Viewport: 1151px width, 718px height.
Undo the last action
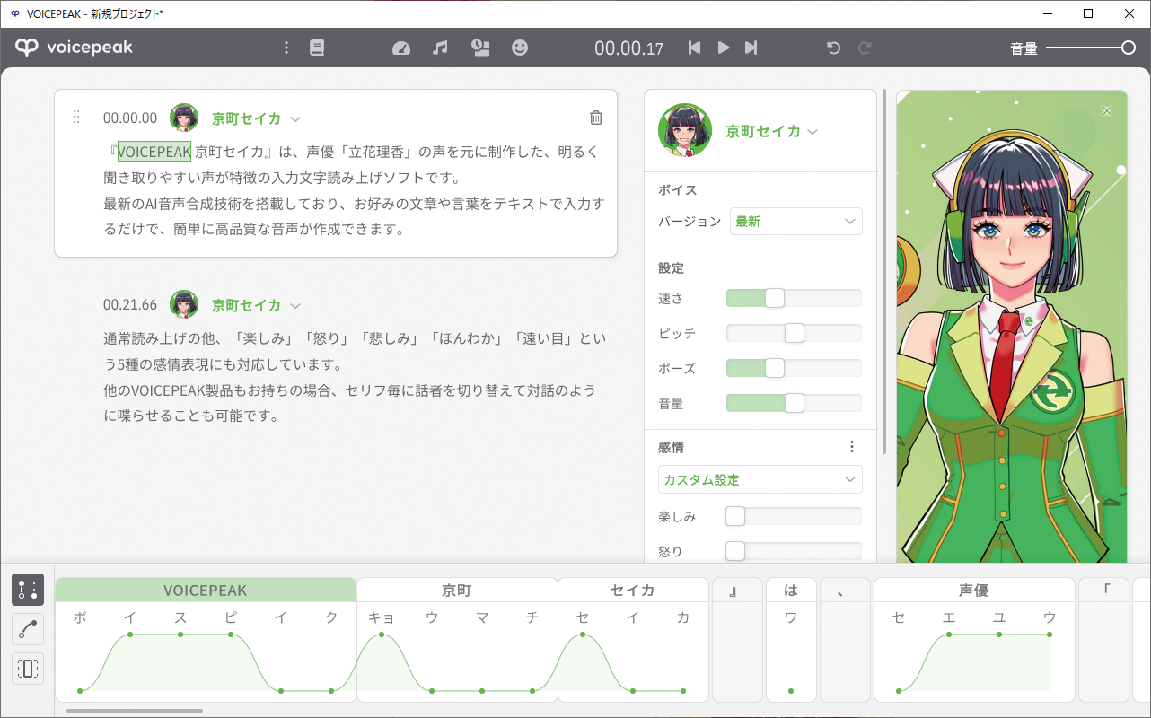(x=833, y=48)
